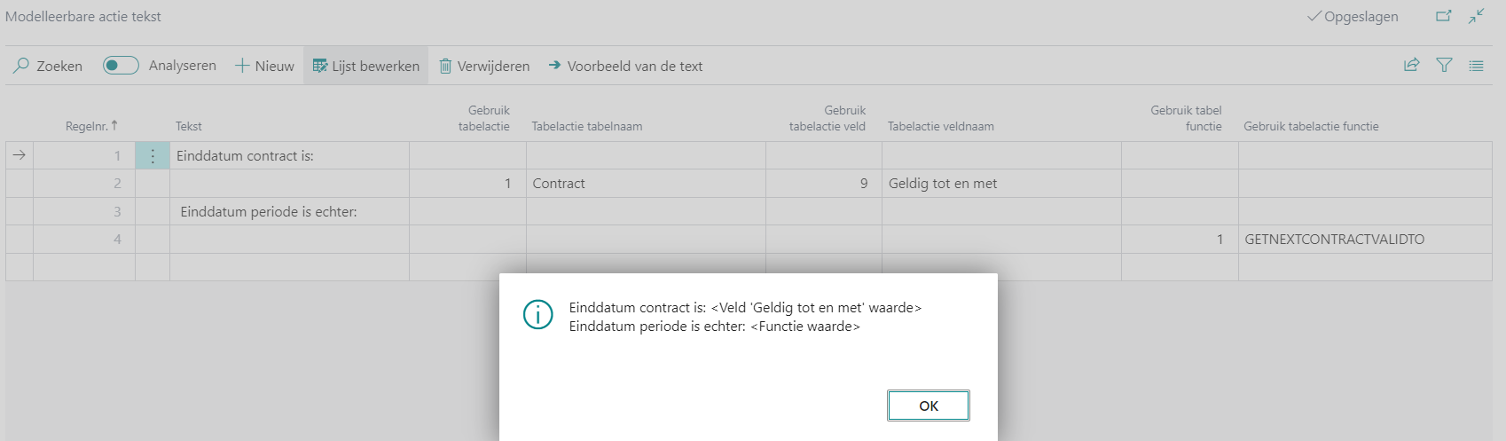Open page in new window icon
The height and width of the screenshot is (441, 1506).
tap(1444, 16)
